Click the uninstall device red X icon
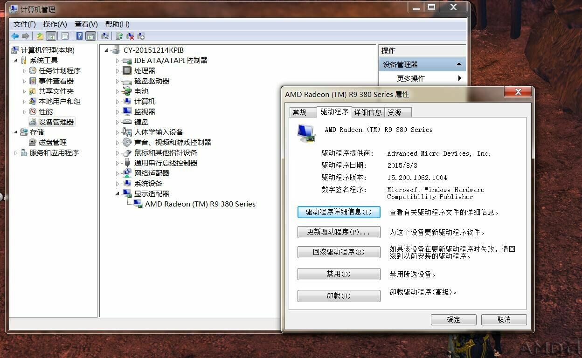Image resolution: width=582 pixels, height=358 pixels. [130, 36]
